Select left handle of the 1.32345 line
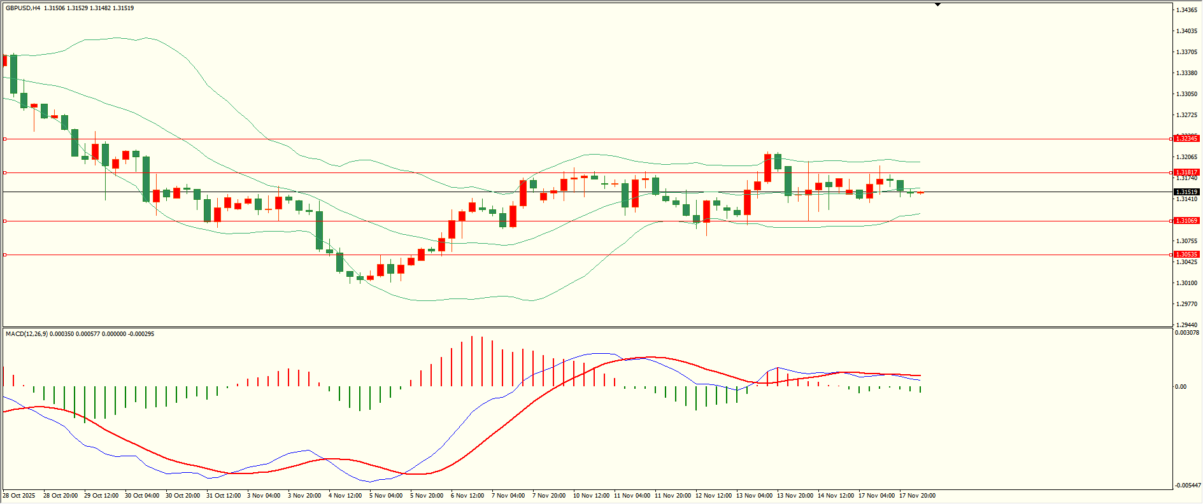1203x504 pixels. pos(5,139)
